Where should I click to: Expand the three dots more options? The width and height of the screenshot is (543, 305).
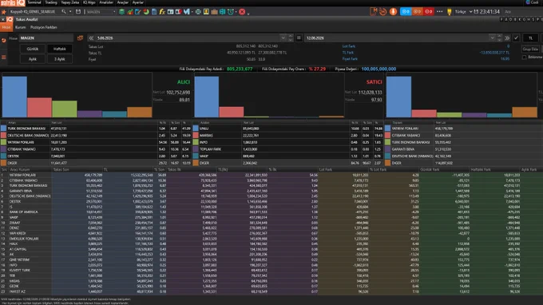tap(439, 11)
